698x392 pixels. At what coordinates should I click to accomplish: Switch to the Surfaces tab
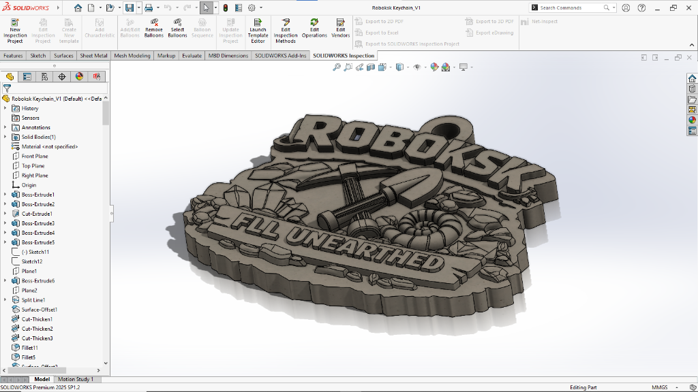pos(63,56)
